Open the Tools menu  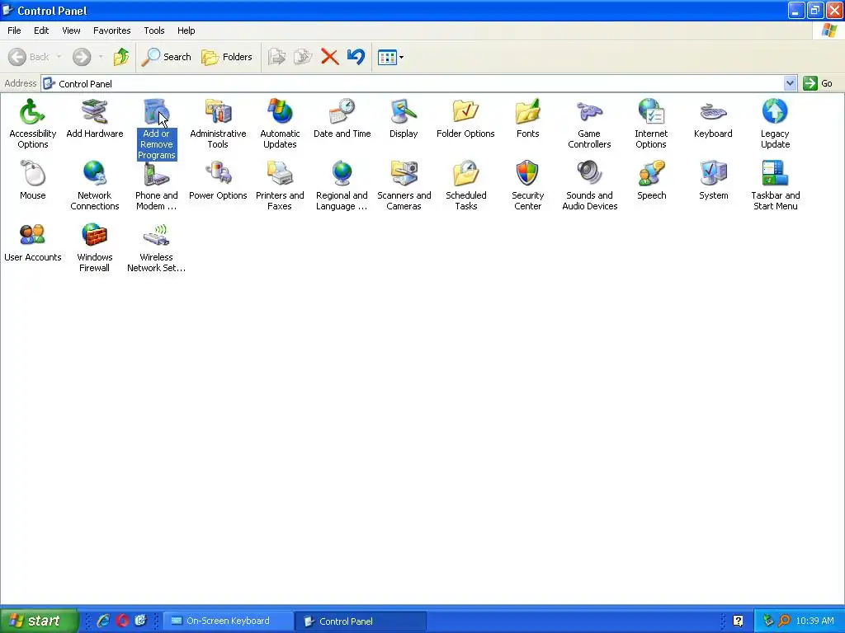(x=154, y=30)
